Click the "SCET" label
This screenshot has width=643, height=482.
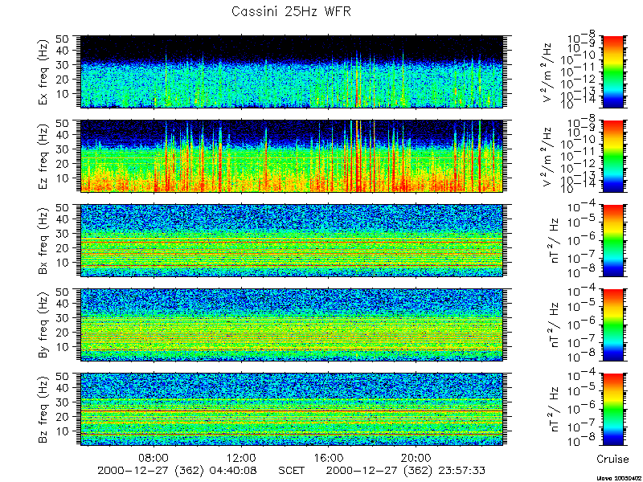(291, 470)
